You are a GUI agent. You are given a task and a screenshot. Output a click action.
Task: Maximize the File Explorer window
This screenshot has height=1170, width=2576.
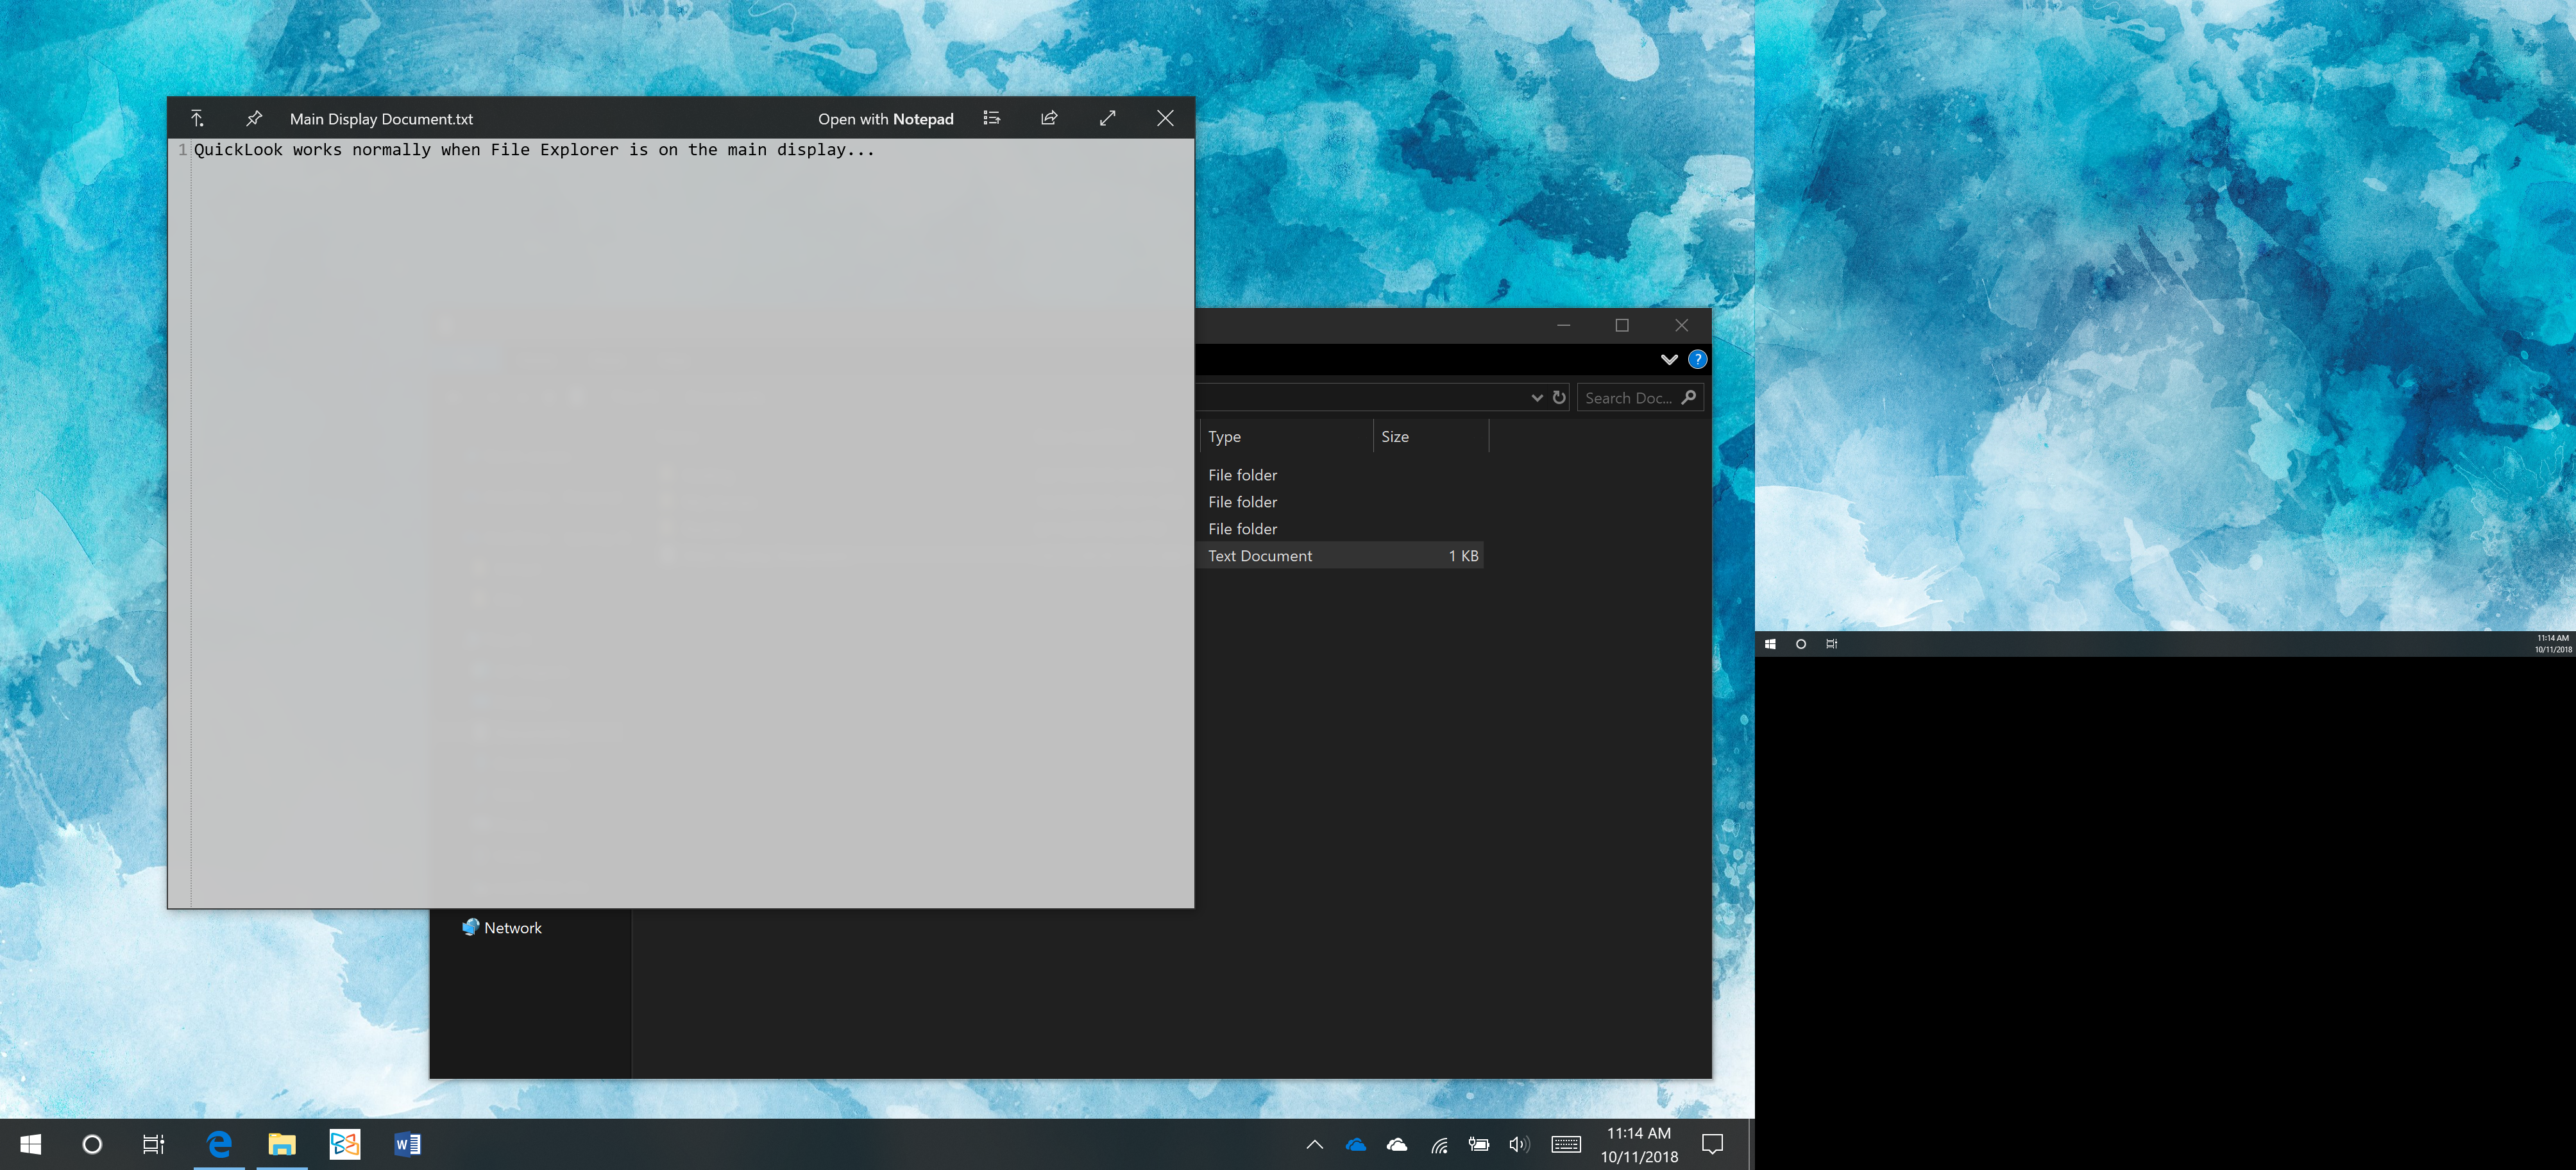coord(1622,325)
